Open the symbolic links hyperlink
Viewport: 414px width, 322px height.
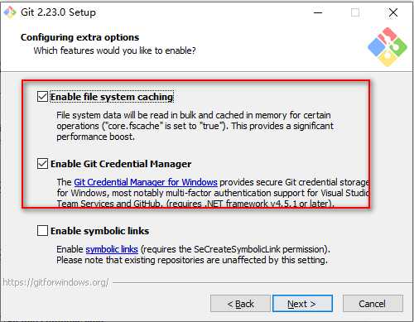click(112, 249)
